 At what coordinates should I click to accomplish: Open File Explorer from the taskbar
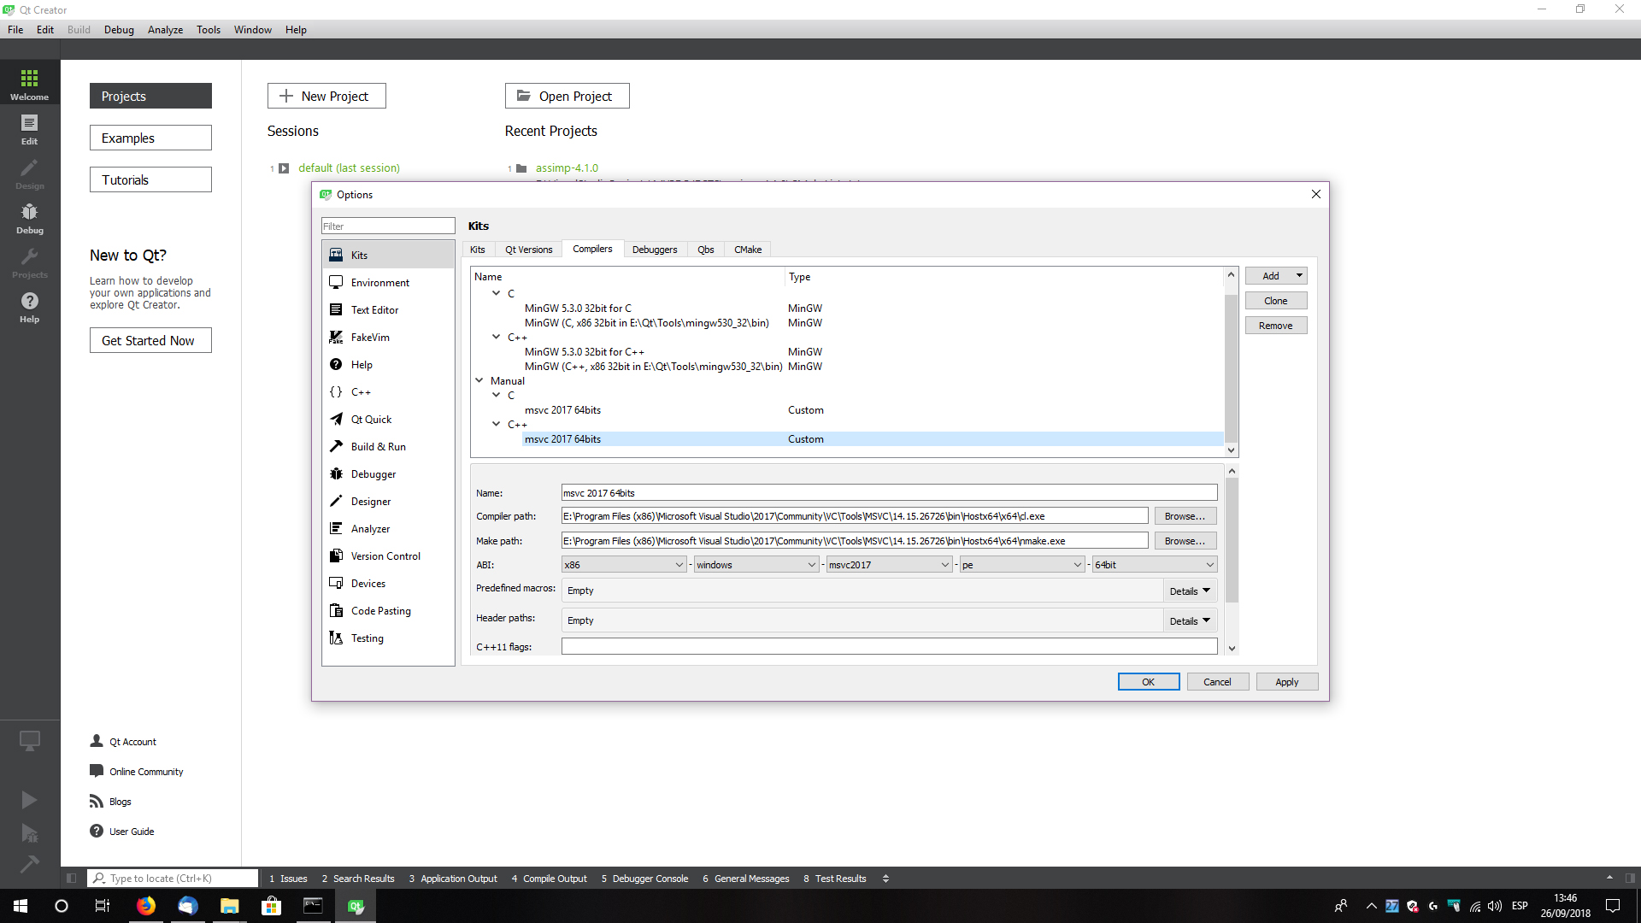(x=229, y=906)
